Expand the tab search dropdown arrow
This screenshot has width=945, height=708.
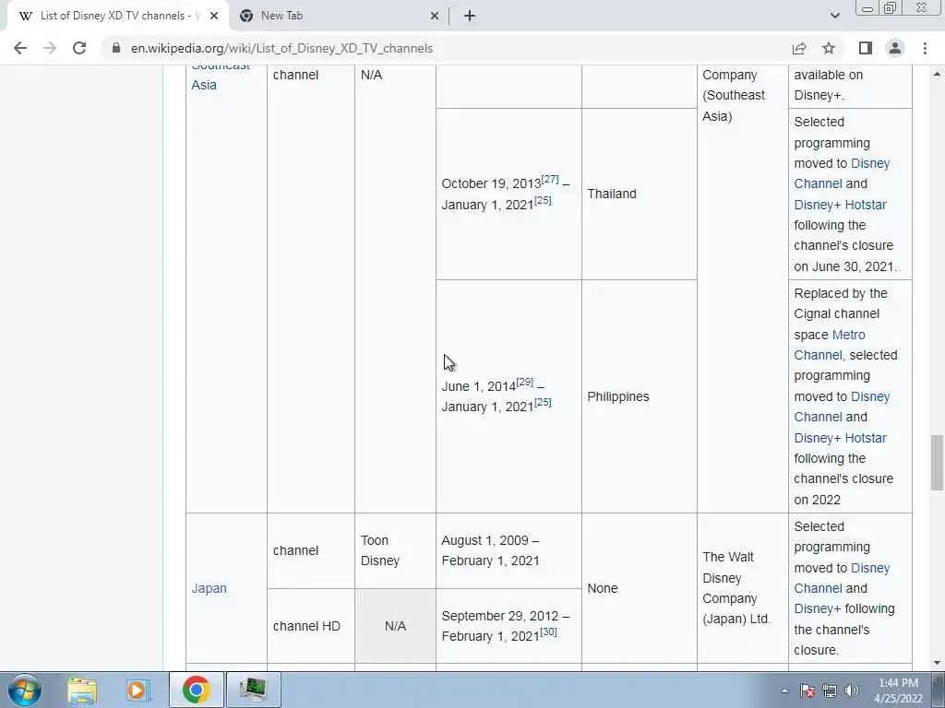point(834,16)
